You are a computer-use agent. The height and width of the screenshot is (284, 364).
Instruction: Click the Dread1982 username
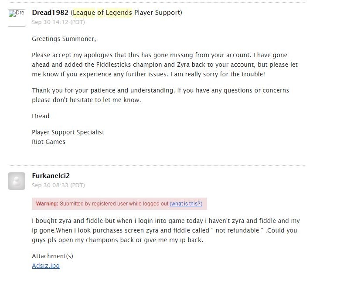coord(50,13)
